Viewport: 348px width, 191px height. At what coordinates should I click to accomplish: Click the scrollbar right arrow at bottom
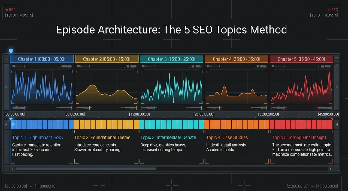click(x=331, y=169)
